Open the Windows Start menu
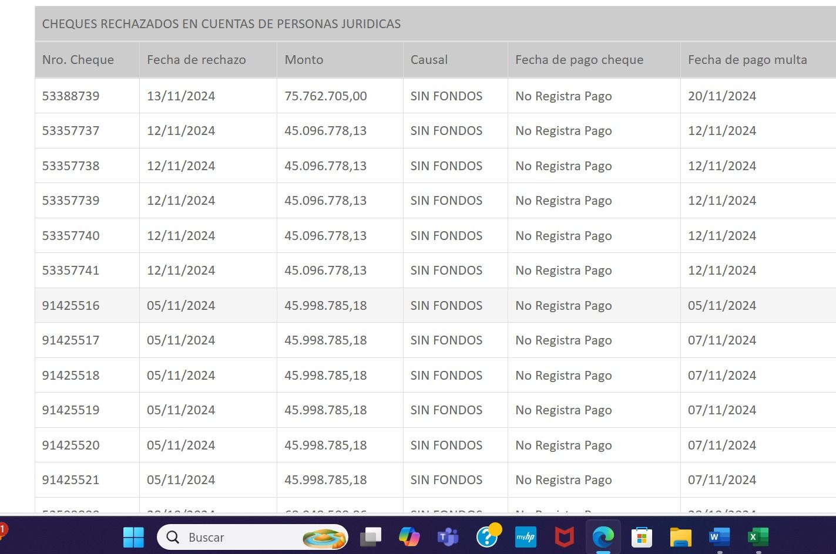Viewport: 836px width, 554px height. coord(133,537)
